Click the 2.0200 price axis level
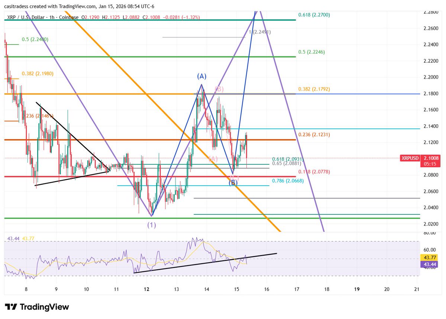This screenshot has height=319, width=446. [431, 224]
